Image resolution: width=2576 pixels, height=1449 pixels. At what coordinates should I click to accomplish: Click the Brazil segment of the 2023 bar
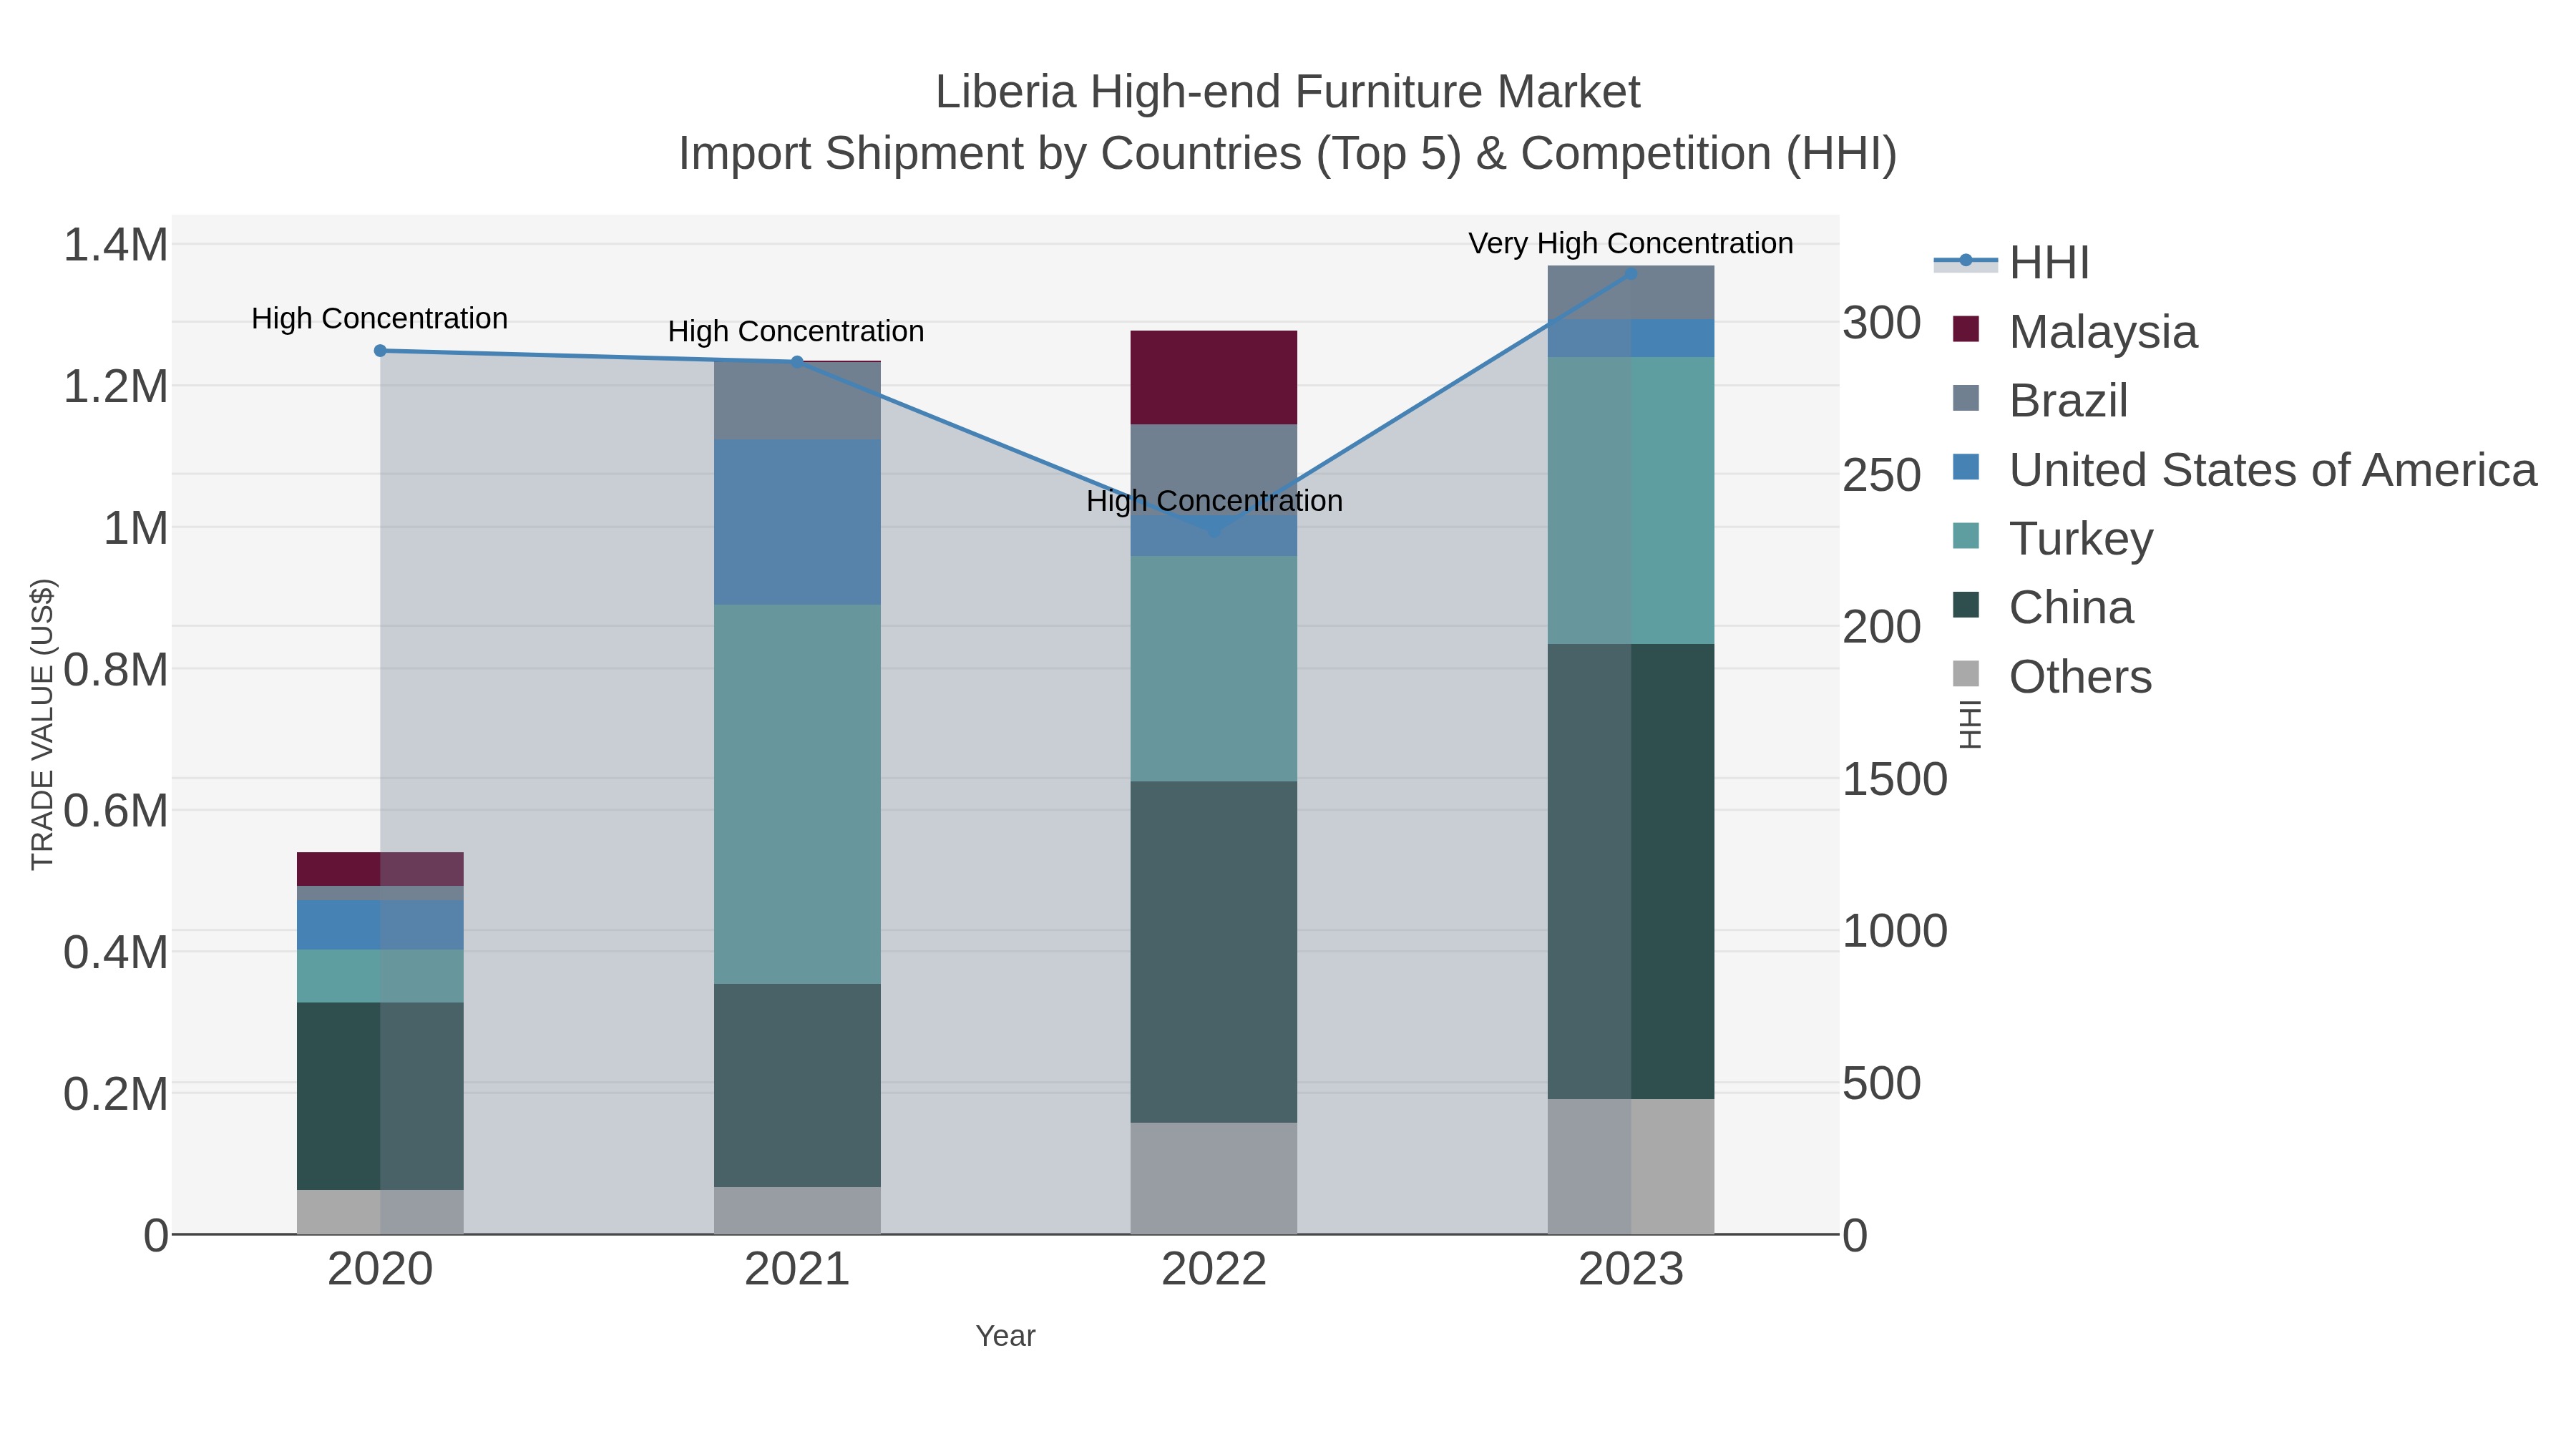(1631, 293)
